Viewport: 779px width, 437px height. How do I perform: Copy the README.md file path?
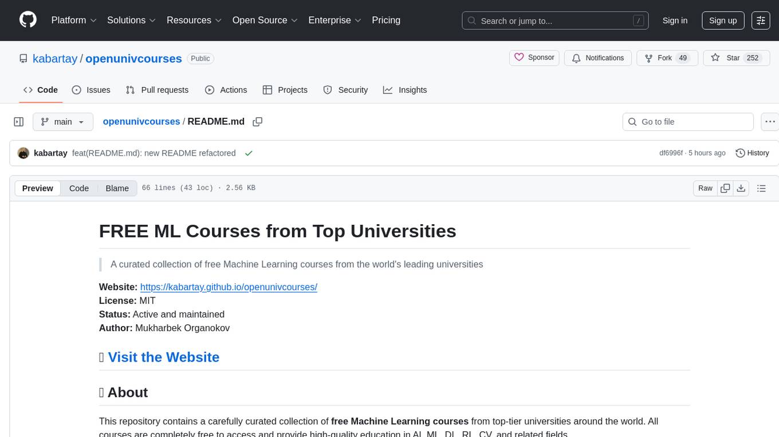click(258, 122)
